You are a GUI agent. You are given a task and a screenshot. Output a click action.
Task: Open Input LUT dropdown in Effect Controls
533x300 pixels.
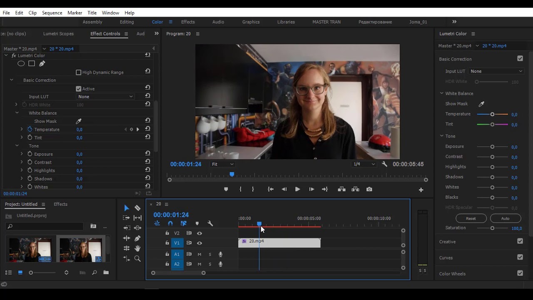coord(105,97)
